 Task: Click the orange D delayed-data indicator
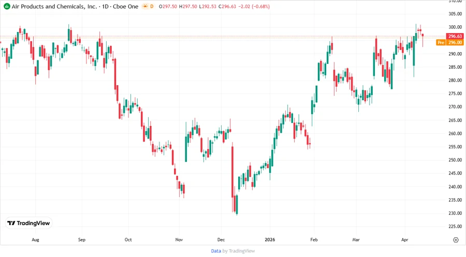coord(152,6)
